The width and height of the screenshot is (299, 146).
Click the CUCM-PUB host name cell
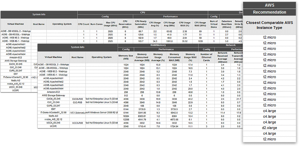click(x=77, y=99)
